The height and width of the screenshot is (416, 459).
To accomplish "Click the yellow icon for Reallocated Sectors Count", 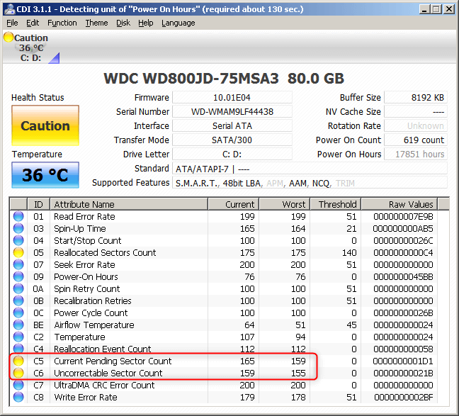I will pyautogui.click(x=18, y=252).
